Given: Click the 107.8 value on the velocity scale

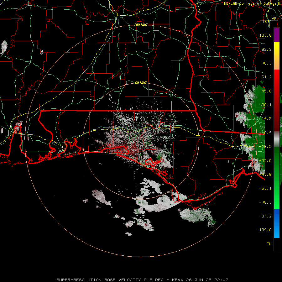Looking at the screenshot, I should pyautogui.click(x=265, y=35).
